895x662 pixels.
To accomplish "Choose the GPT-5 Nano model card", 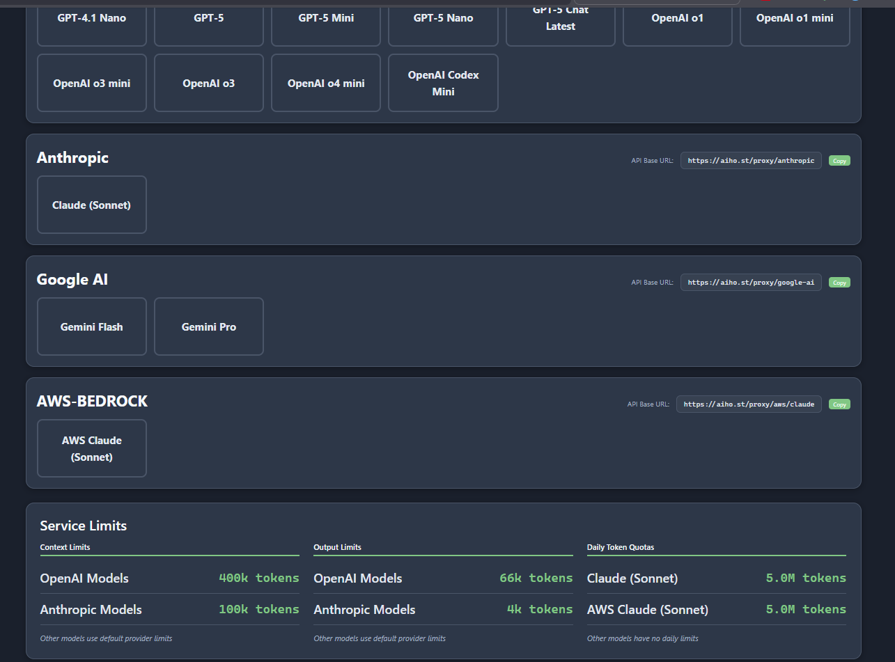I will click(x=443, y=19).
